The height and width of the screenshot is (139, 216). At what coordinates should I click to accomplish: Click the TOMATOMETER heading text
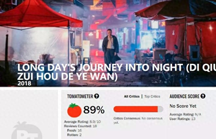[80, 96]
